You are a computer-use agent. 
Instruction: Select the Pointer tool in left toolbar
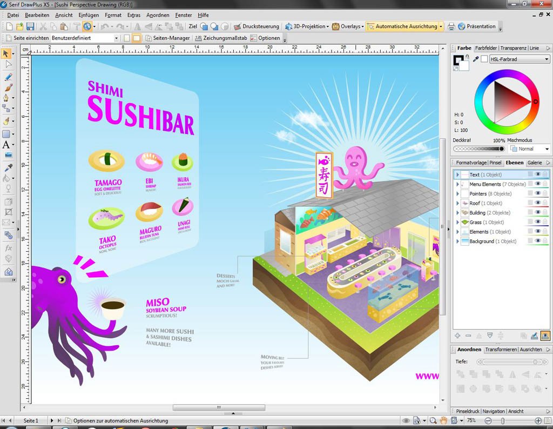point(6,53)
